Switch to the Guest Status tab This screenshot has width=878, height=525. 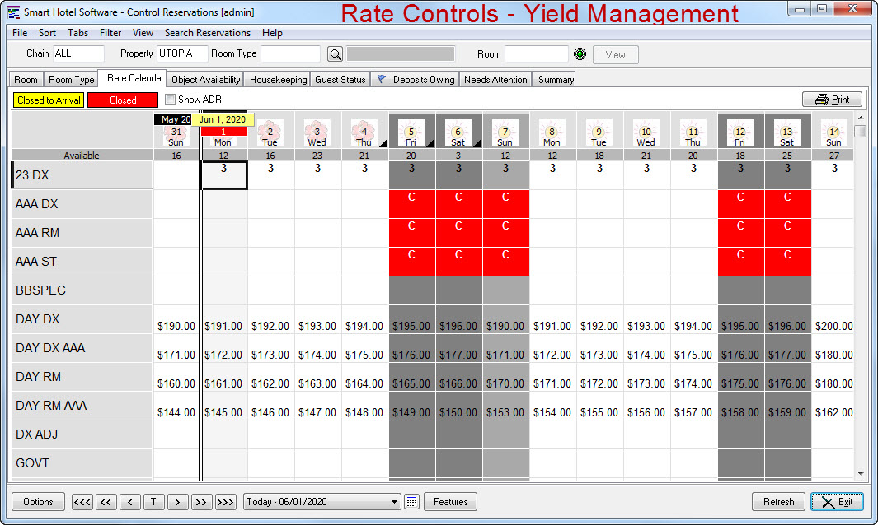pos(340,79)
